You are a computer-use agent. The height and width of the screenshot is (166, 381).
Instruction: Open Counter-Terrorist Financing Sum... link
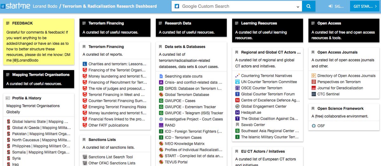click(x=117, y=101)
